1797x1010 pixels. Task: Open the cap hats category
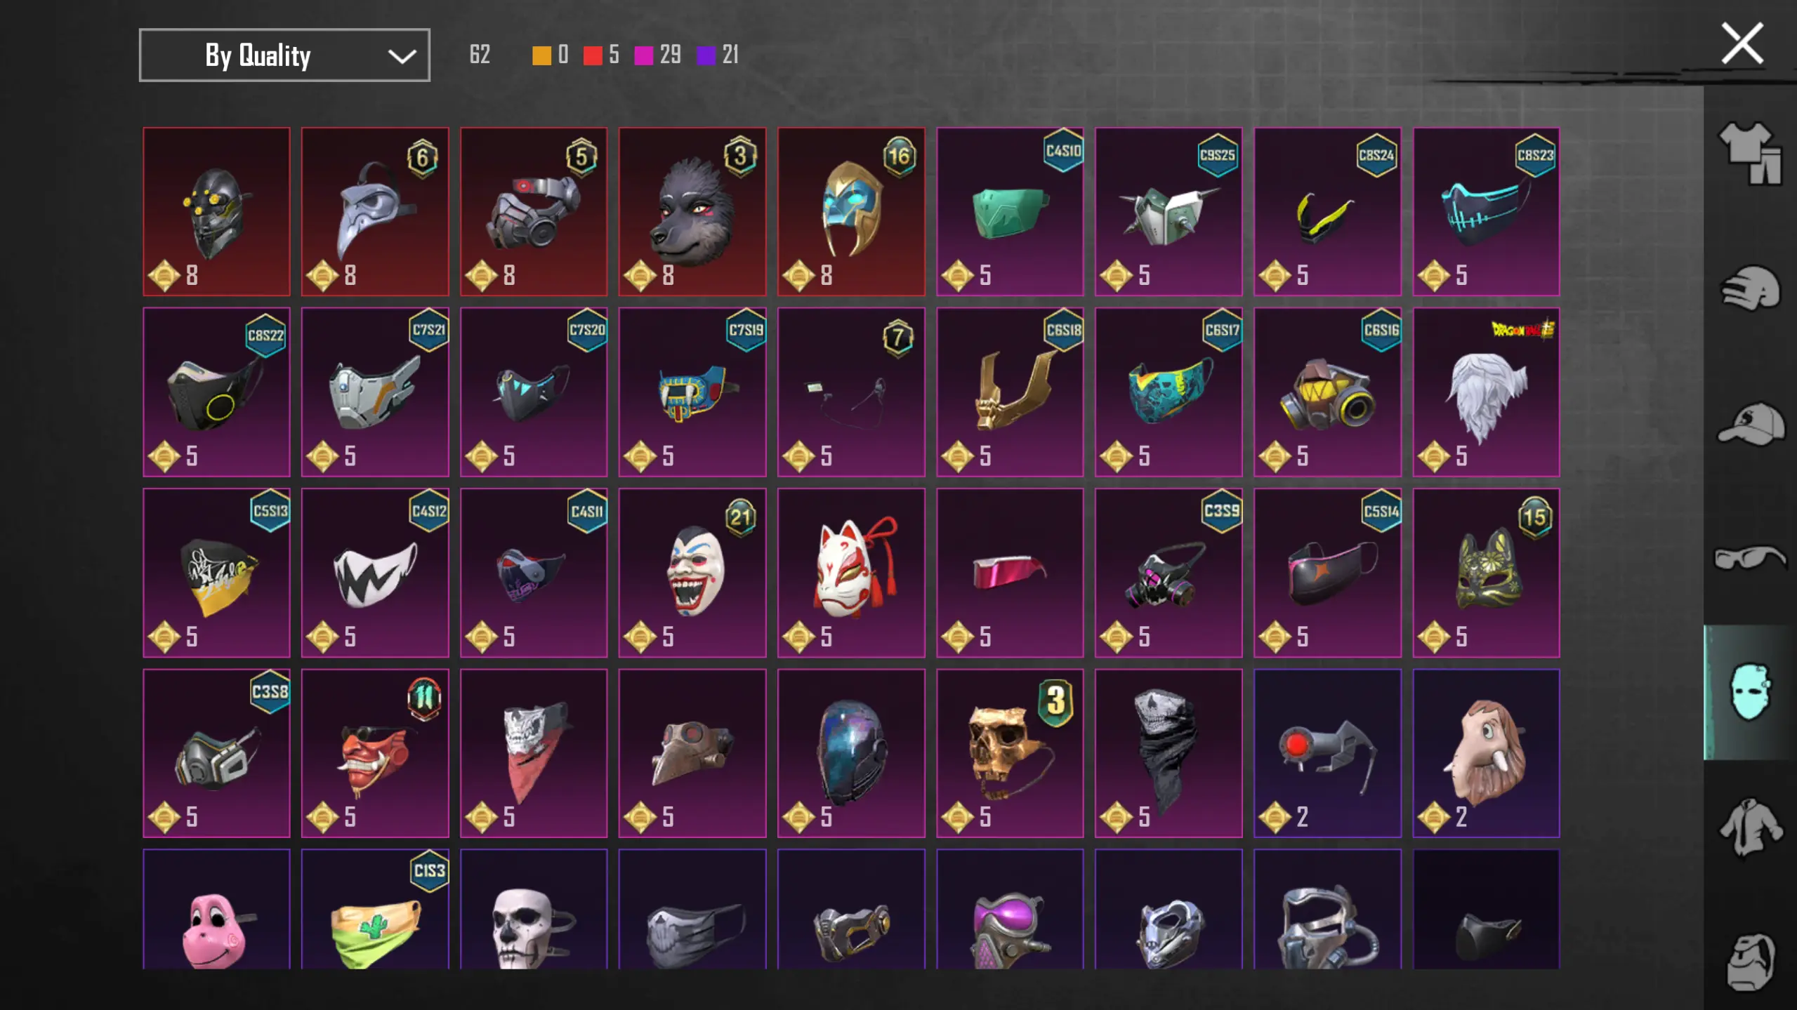pyautogui.click(x=1751, y=423)
